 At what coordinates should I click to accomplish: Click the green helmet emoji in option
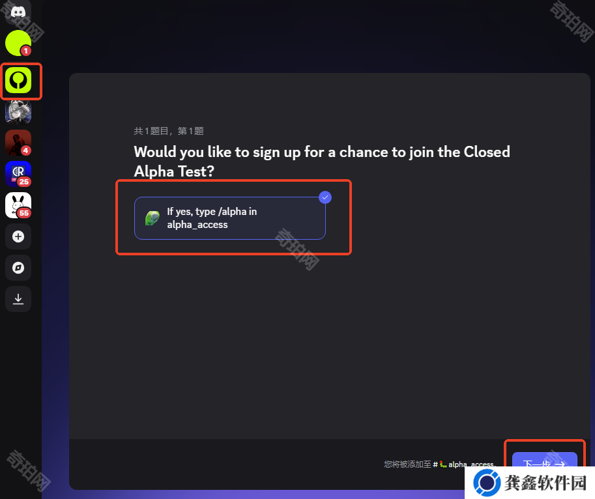152,218
